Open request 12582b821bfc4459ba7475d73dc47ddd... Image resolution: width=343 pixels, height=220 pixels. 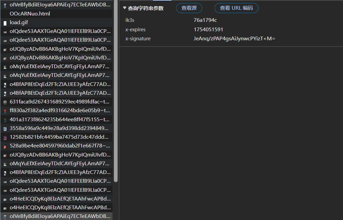click(x=59, y=137)
